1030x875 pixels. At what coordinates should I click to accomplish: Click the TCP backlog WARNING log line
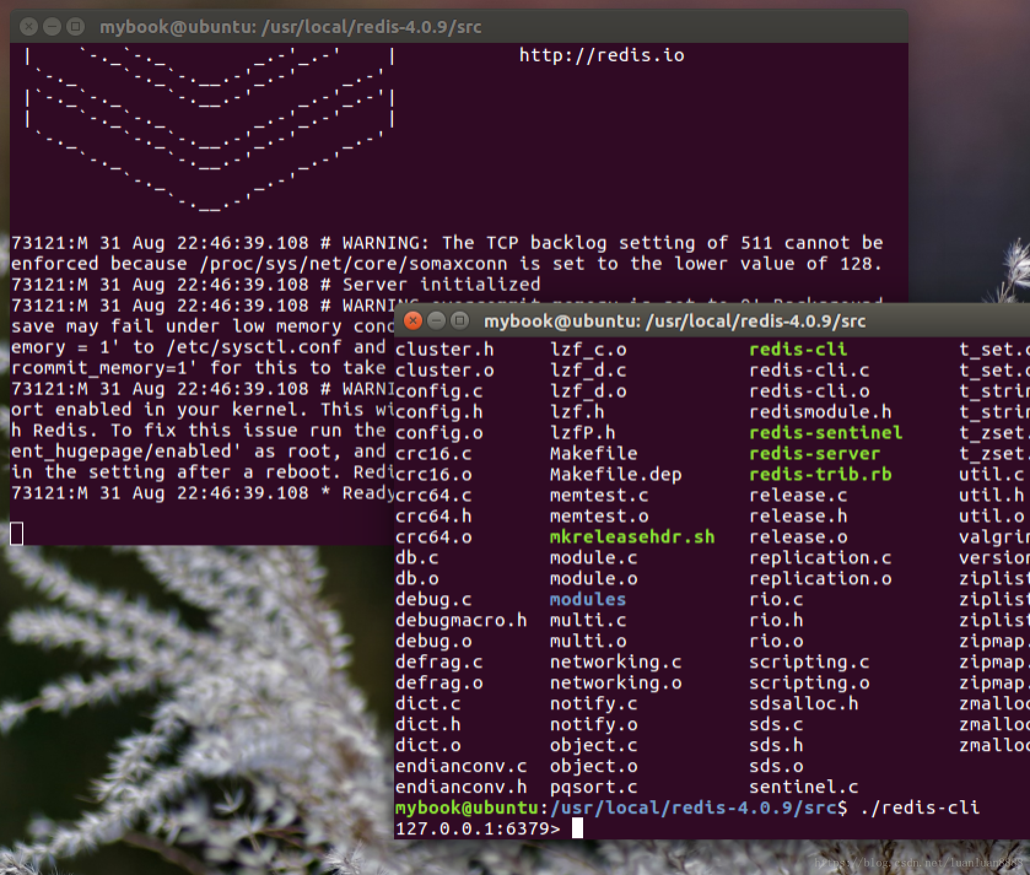[447, 253]
